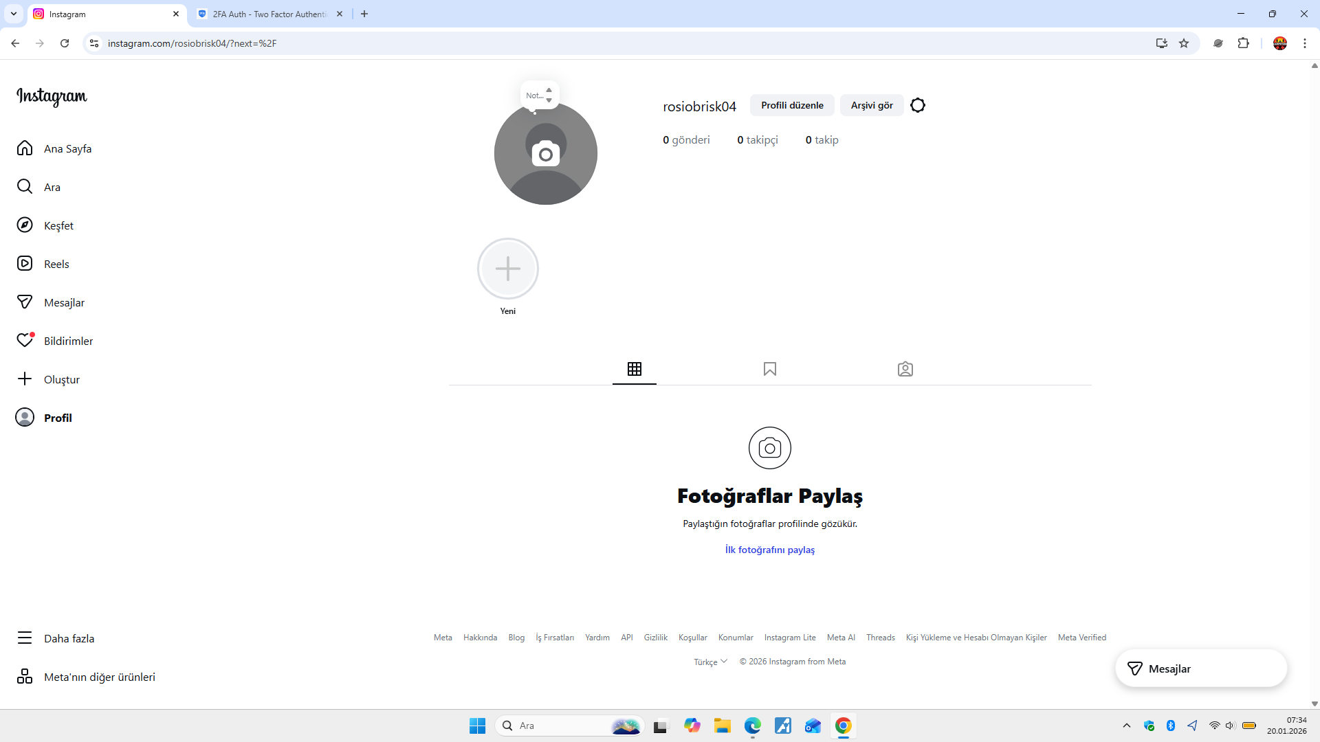Viewport: 1320px width, 742px height.
Task: Open a new browser tab
Action: point(364,14)
